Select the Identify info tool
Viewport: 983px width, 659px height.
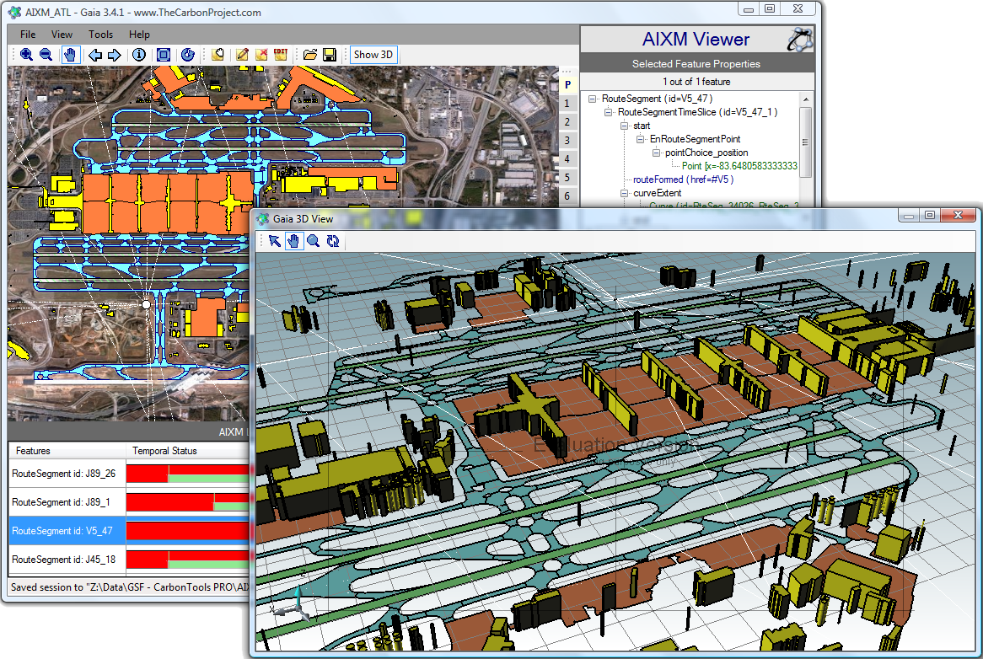coord(139,55)
